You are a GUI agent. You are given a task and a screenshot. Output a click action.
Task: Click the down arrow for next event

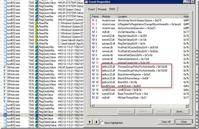click(x=96, y=122)
